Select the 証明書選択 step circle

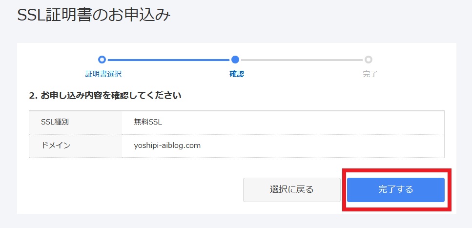point(102,60)
